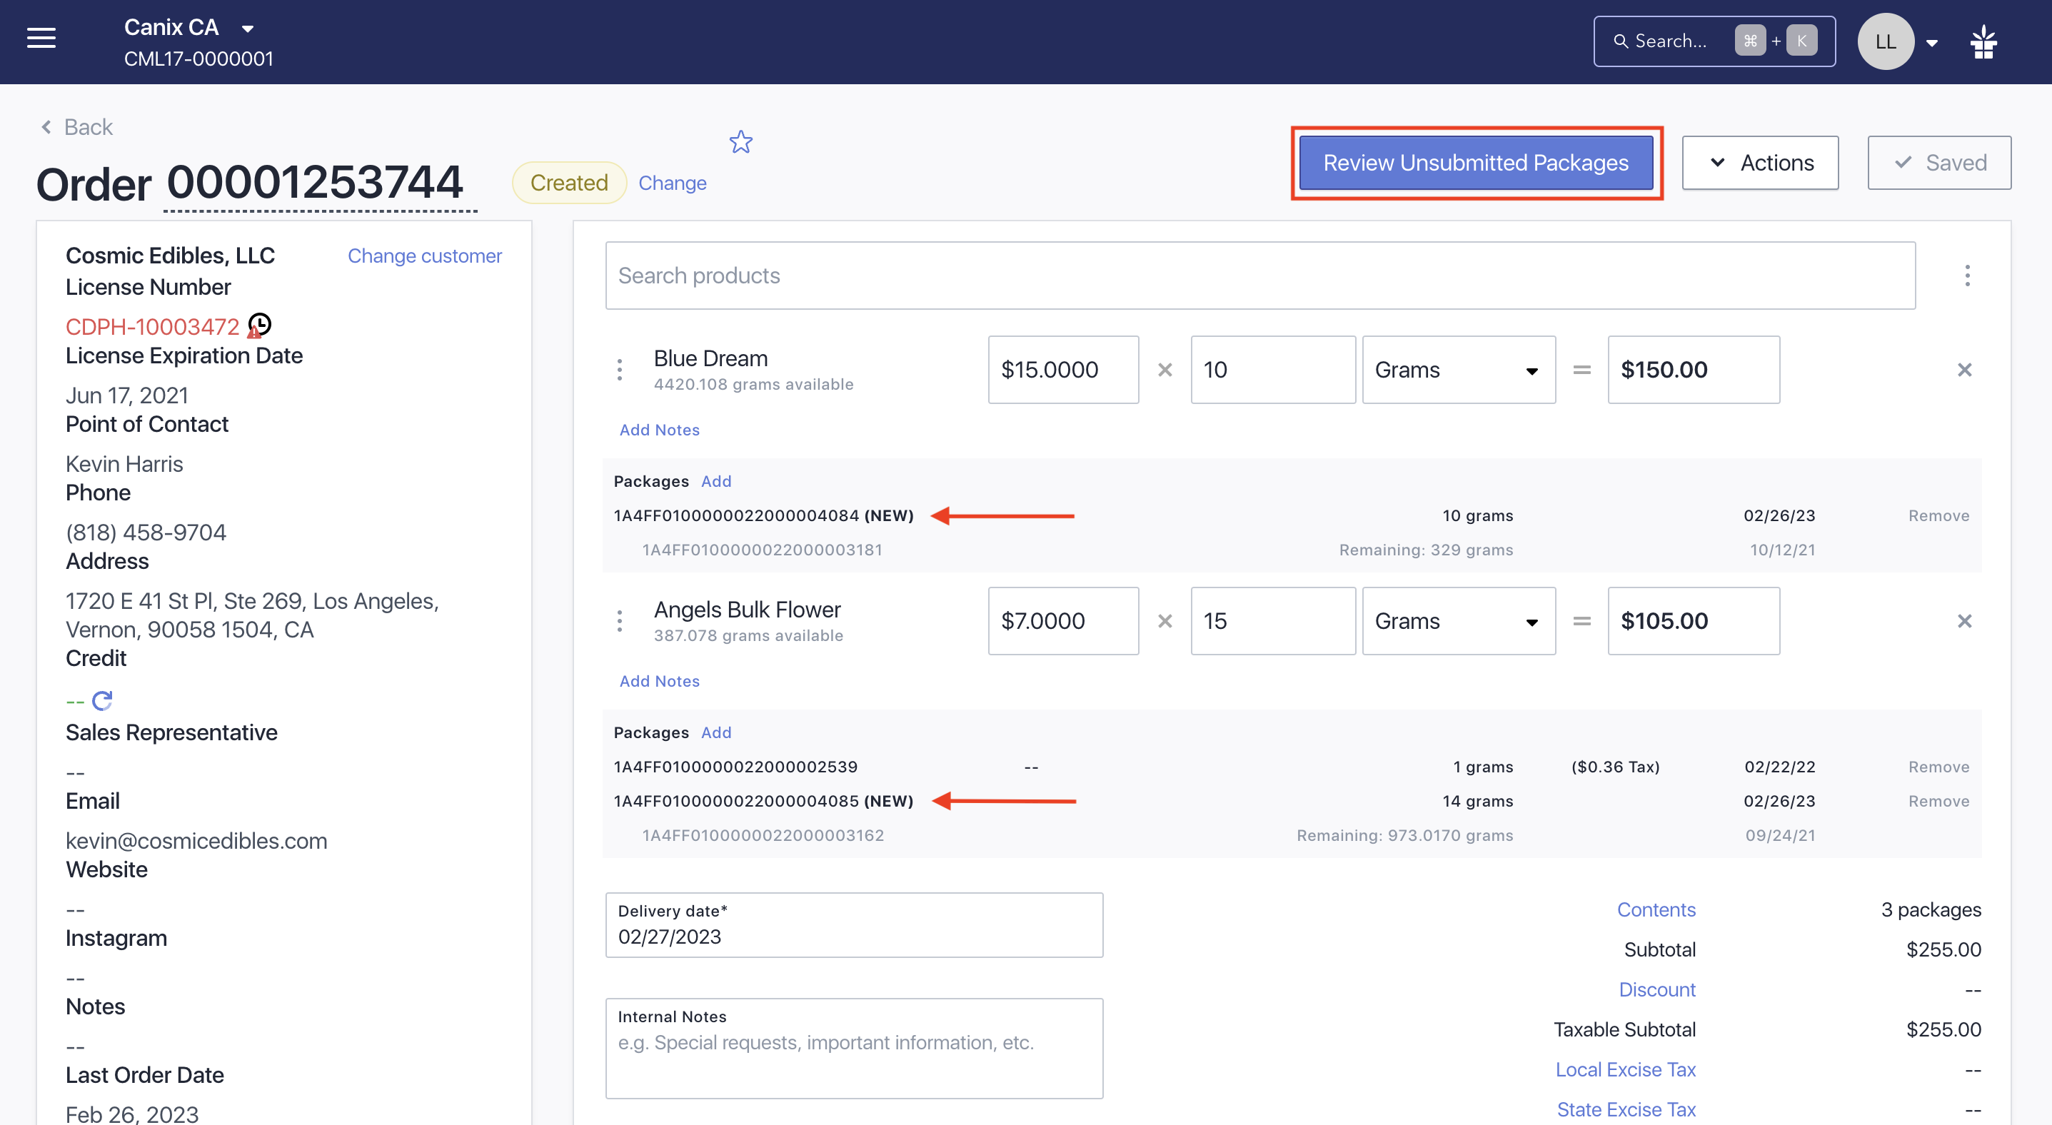Go Back to the previous page
The height and width of the screenshot is (1125, 2052).
point(77,126)
